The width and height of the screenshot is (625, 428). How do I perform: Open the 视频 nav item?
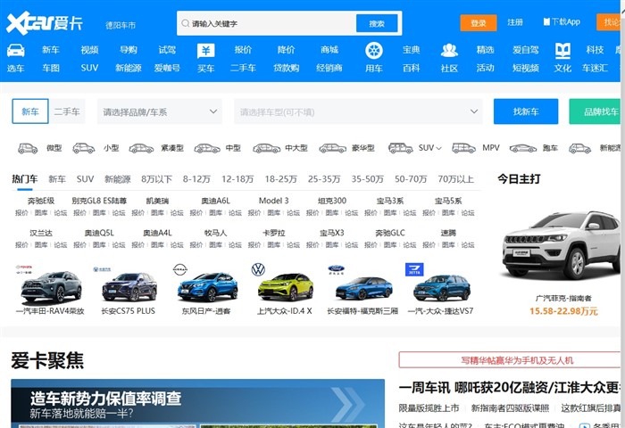pos(89,50)
